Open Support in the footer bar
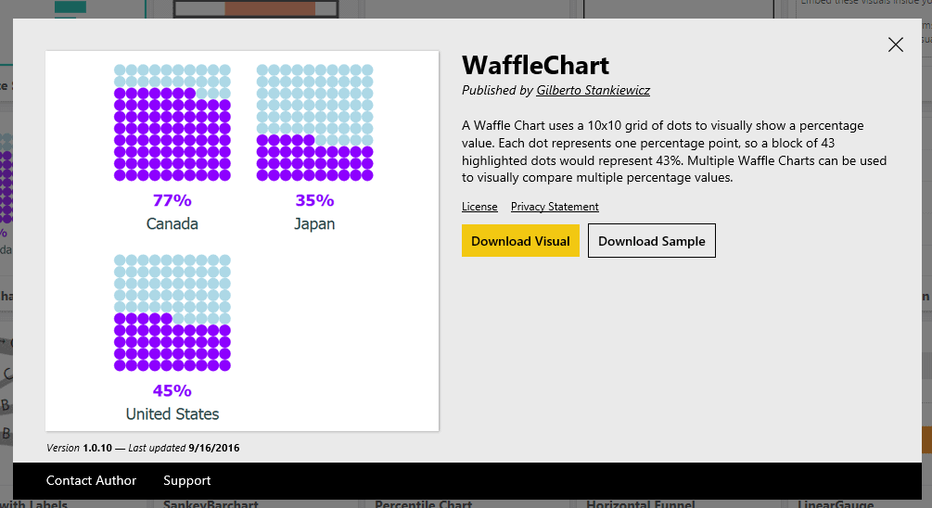This screenshot has height=508, width=932. point(187,480)
